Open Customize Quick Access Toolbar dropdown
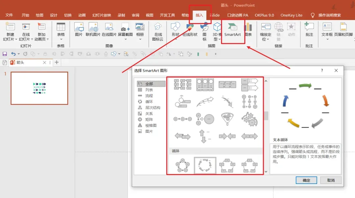 coord(216,54)
